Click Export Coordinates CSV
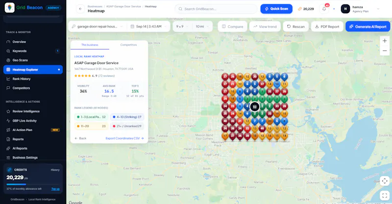Screen dimensions: 392x204 coord(125,138)
